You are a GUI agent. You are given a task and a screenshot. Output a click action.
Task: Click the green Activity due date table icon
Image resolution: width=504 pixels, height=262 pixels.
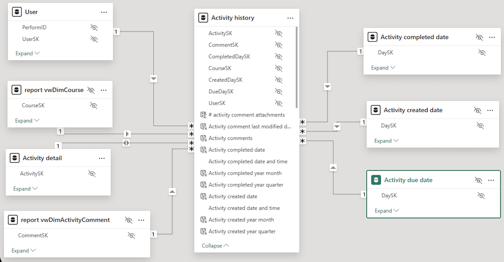click(x=376, y=180)
